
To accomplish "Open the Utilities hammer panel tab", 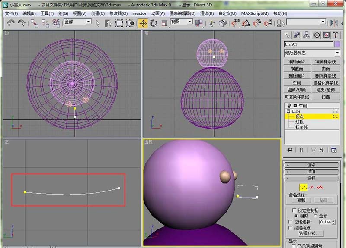I will pyautogui.click(x=335, y=35).
